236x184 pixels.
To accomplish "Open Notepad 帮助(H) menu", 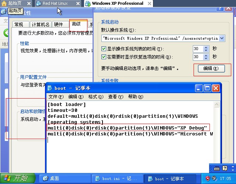I will 136,96.
